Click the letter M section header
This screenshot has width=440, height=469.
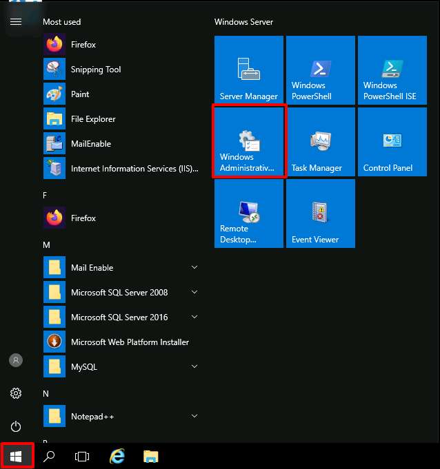tap(46, 245)
